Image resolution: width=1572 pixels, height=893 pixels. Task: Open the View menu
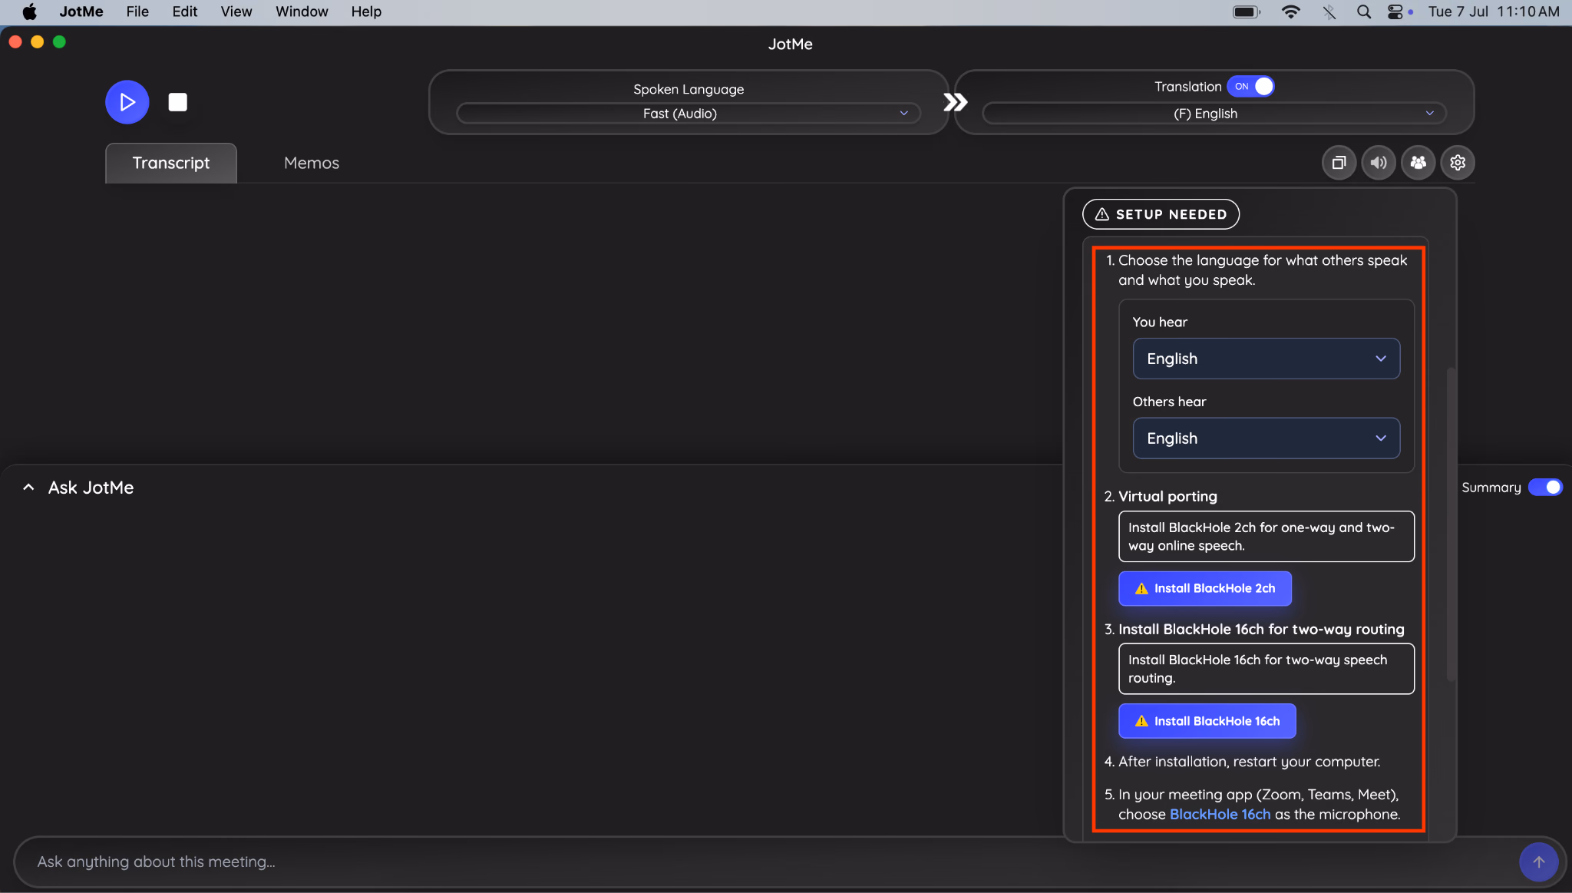click(236, 12)
